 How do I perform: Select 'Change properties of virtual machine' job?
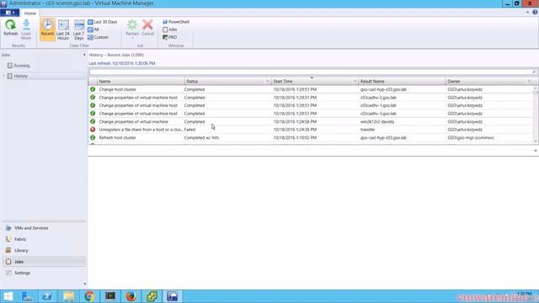[x=311, y=121]
